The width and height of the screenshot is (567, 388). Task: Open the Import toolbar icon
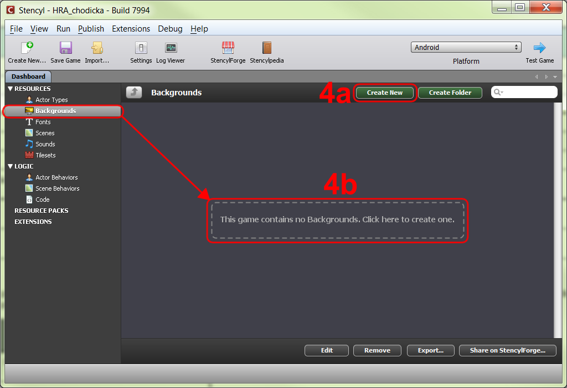tap(97, 48)
